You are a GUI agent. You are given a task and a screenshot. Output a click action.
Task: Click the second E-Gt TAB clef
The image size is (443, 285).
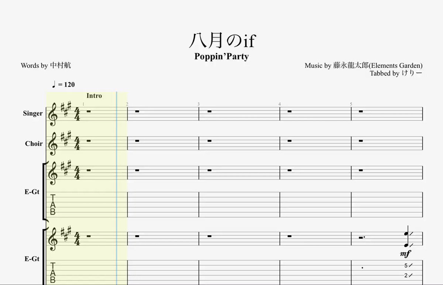tap(53, 273)
